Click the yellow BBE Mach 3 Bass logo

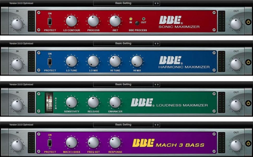168,143
